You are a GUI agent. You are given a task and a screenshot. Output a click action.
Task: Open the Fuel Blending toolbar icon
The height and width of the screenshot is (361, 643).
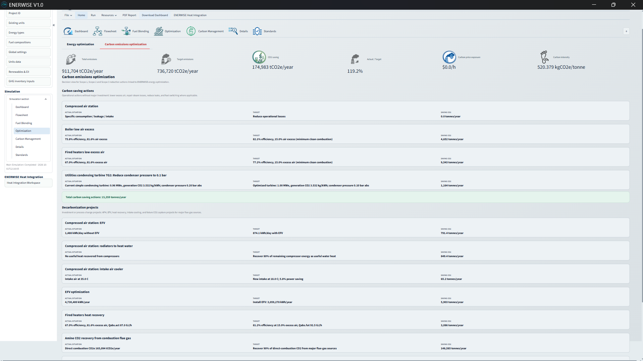pos(126,31)
